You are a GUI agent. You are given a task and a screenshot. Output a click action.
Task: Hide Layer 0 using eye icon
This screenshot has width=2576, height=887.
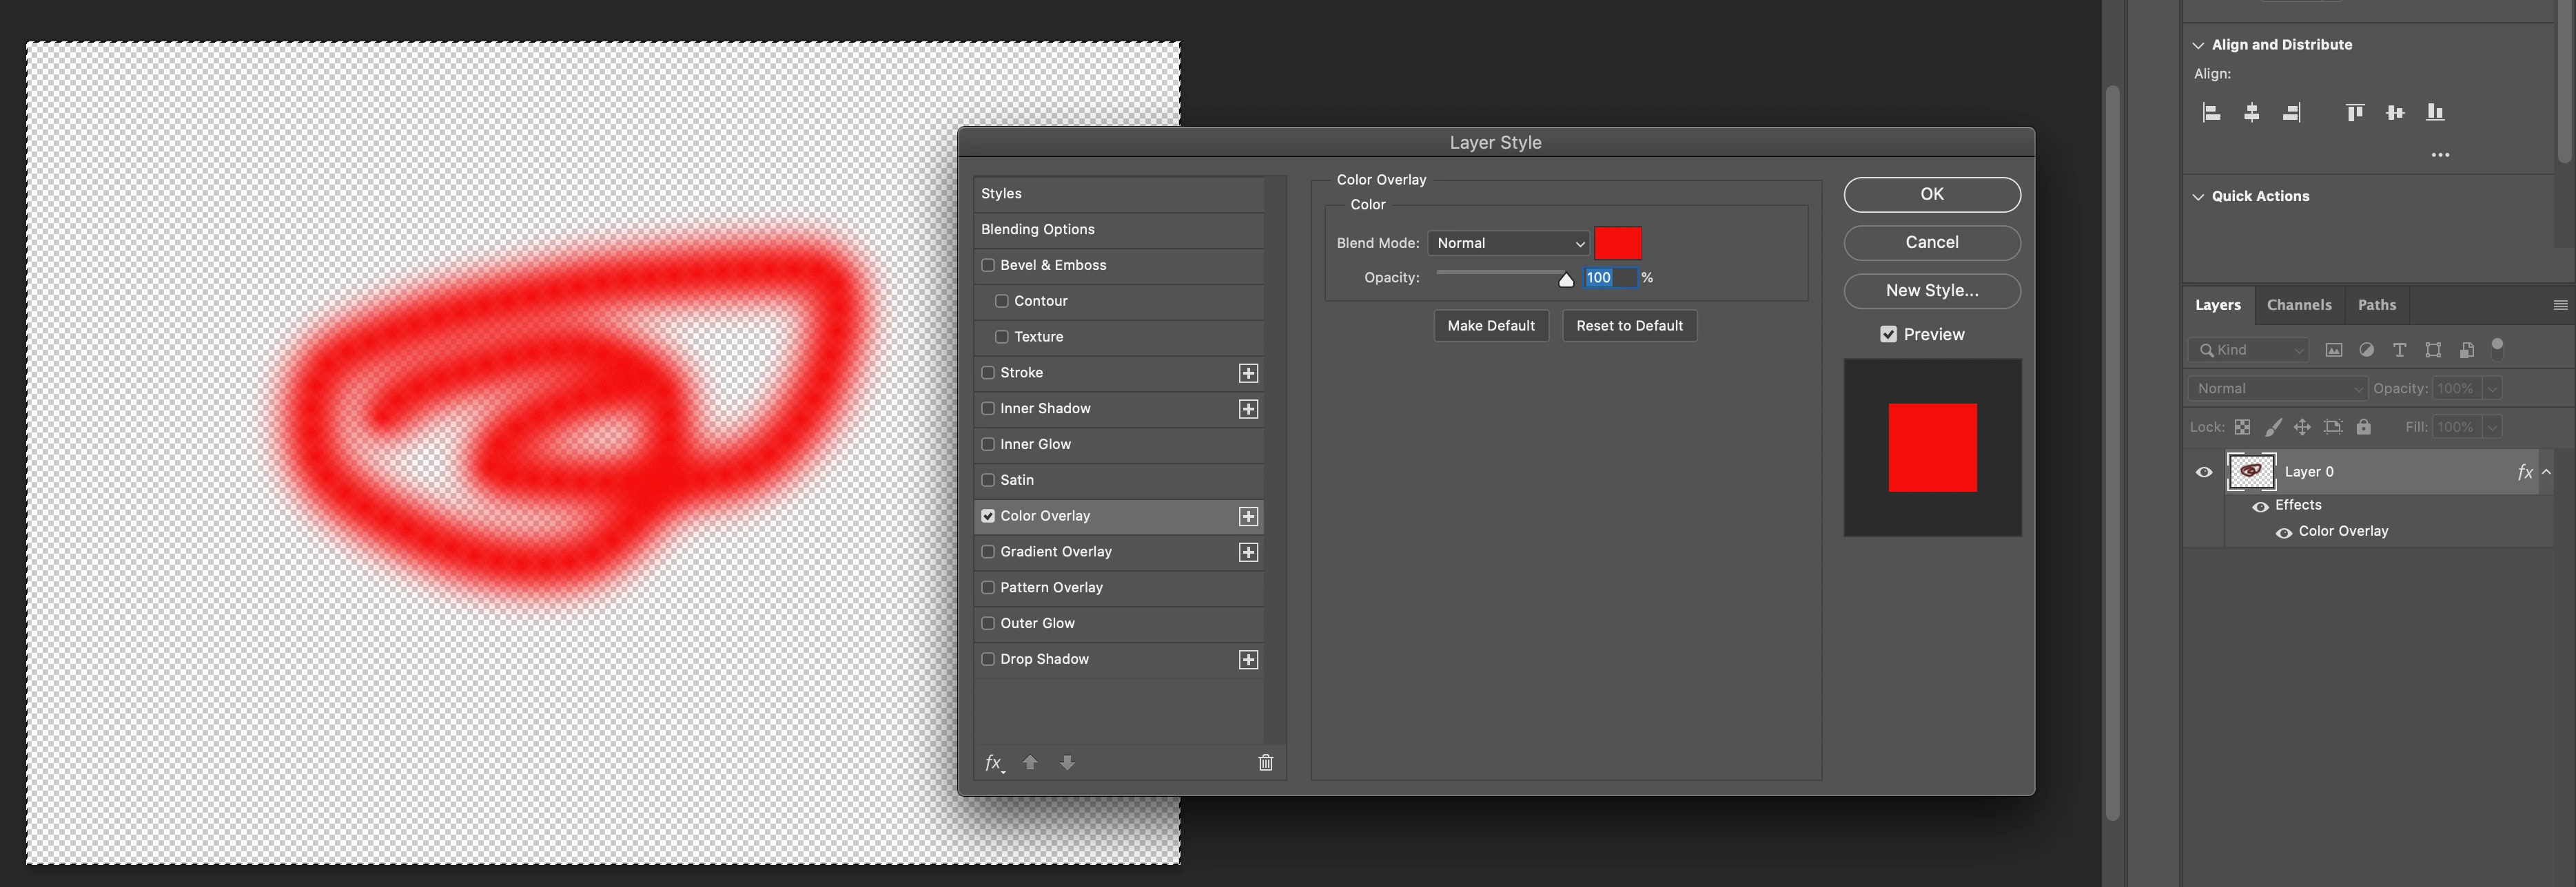(x=2204, y=472)
